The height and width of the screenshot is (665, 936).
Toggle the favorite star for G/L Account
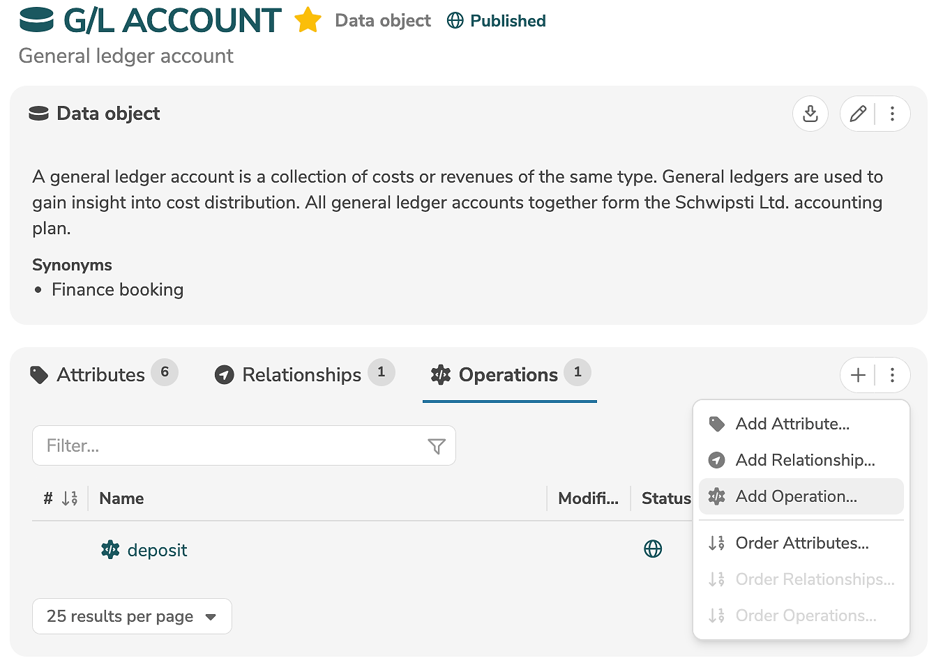pos(308,21)
